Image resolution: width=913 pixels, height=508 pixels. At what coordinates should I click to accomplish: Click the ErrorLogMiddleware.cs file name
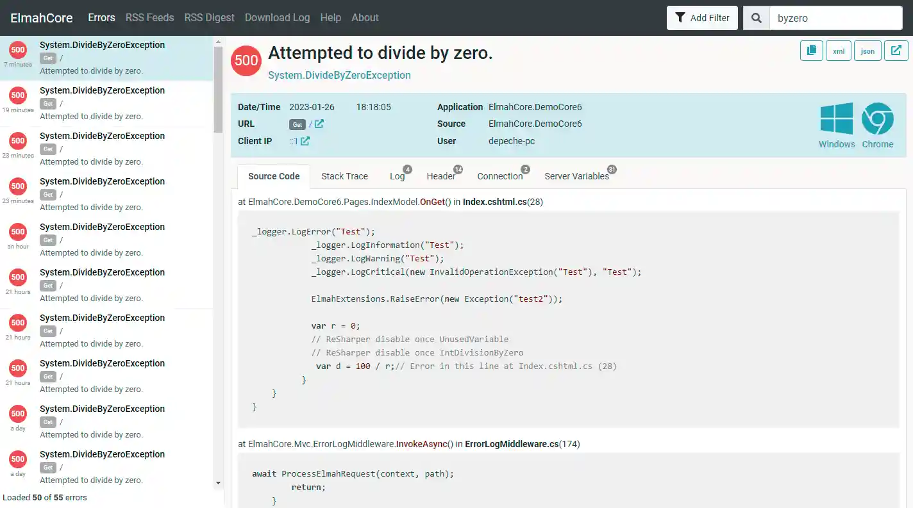click(512, 444)
